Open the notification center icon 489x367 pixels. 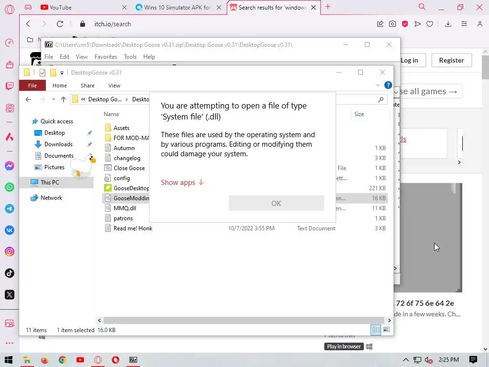tap(473, 360)
